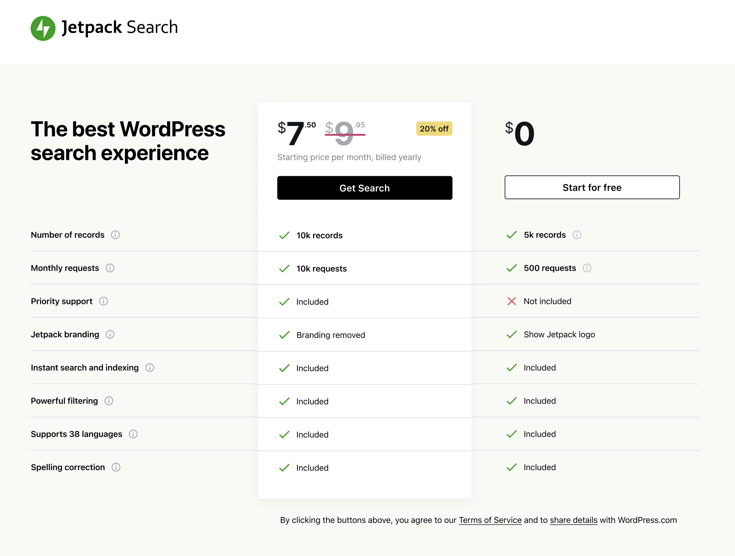735x556 pixels.
Task: Click the 'Not included' text
Action: tap(547, 301)
